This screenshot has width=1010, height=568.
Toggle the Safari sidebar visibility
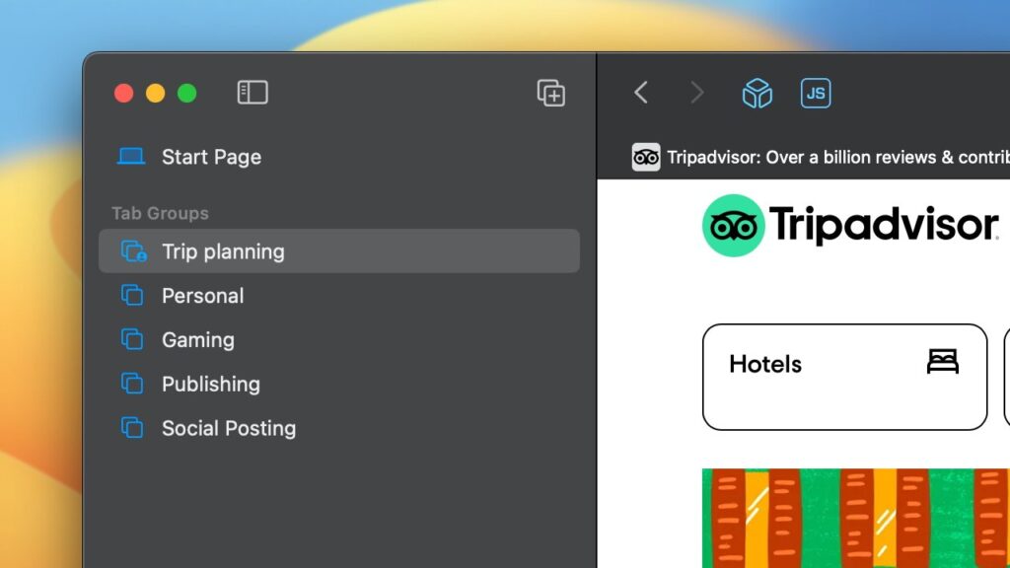click(x=252, y=93)
